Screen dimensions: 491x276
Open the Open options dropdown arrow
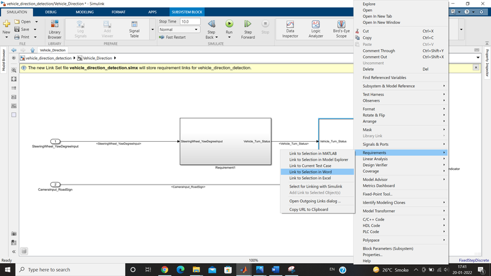pos(36,22)
